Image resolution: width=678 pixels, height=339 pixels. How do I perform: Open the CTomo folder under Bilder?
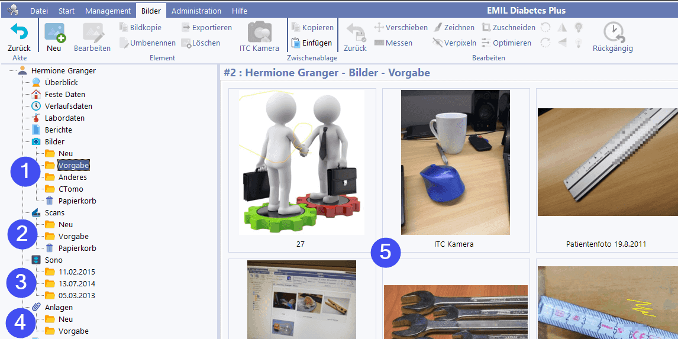pos(70,189)
